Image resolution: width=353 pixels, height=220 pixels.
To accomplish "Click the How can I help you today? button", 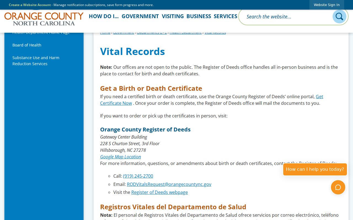I will (x=315, y=169).
